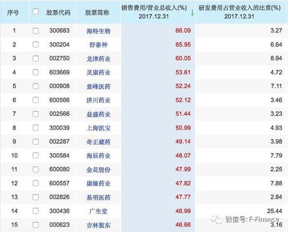Click the green sort arrow icon
This screenshot has height=232, width=288.
pyautogui.click(x=192, y=13)
